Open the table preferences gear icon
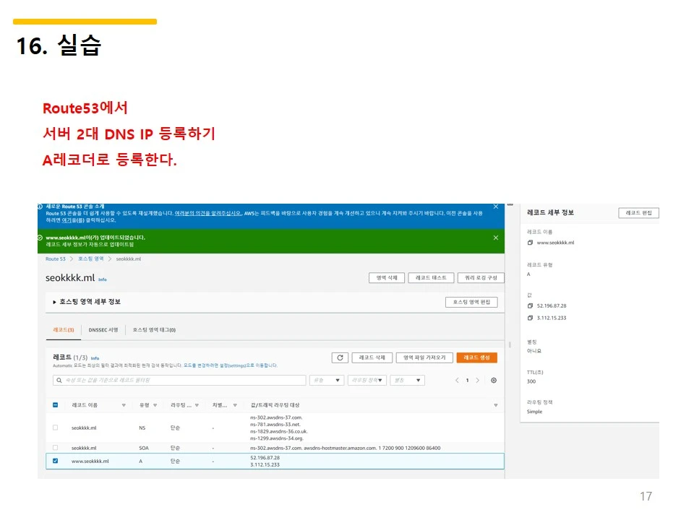Screen dimensions: 694x520 494,380
